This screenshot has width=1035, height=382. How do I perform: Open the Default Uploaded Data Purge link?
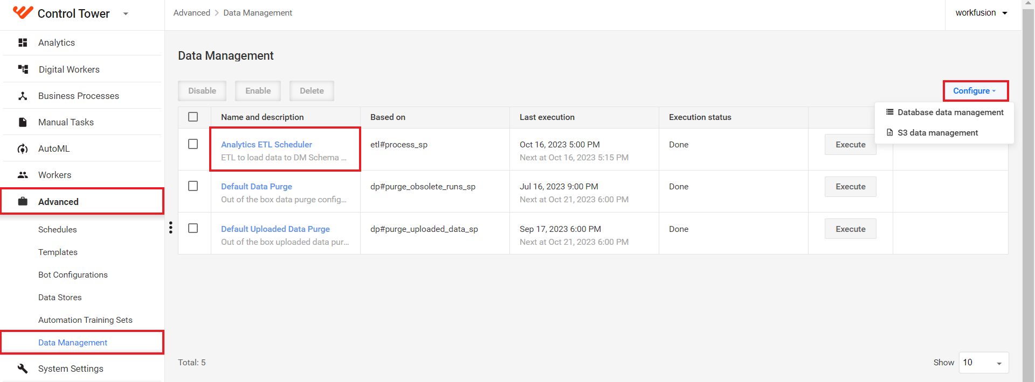(275, 229)
